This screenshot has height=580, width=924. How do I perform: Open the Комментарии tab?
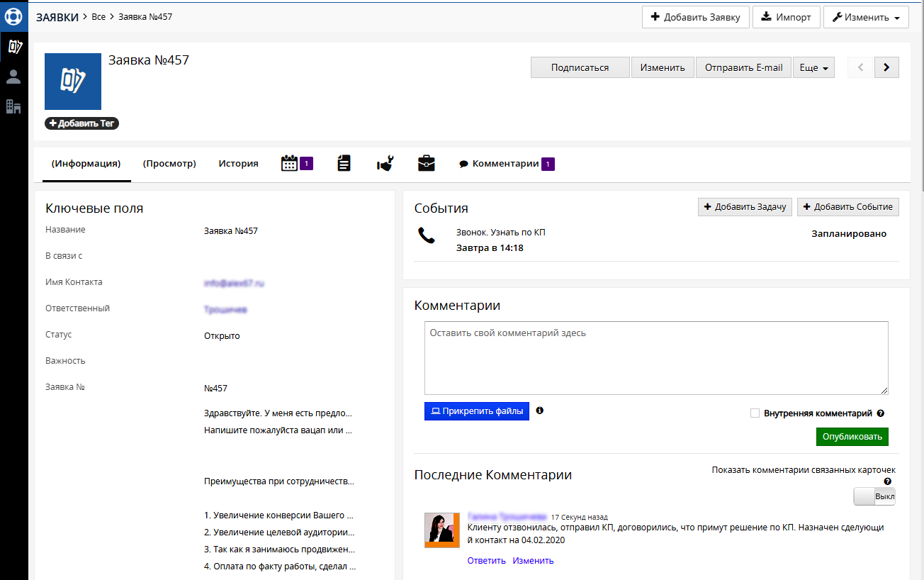point(505,164)
